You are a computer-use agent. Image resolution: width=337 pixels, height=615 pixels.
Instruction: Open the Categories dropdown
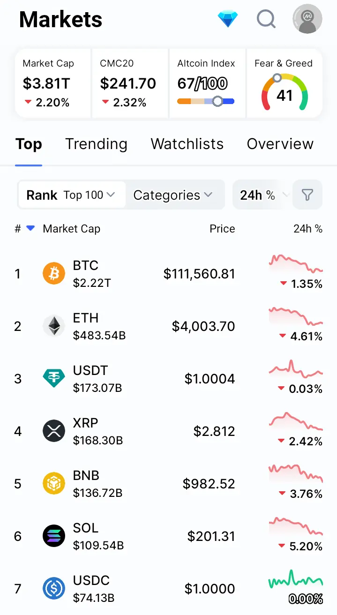click(173, 195)
